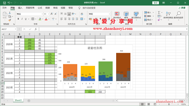Click the Name Box showing AE17
The height and width of the screenshot is (106, 189).
pyautogui.click(x=9, y=29)
